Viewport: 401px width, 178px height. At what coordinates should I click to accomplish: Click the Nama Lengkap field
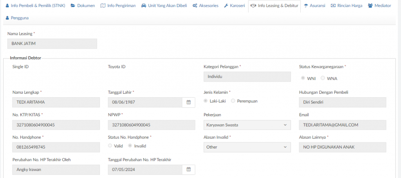point(56,102)
